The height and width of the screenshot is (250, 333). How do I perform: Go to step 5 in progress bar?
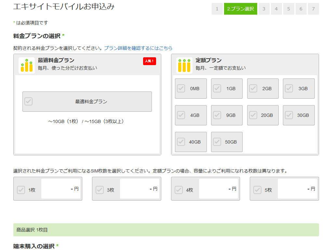tap(289, 9)
